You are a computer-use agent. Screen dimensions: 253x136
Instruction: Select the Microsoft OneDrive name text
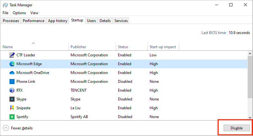[x=33, y=73]
